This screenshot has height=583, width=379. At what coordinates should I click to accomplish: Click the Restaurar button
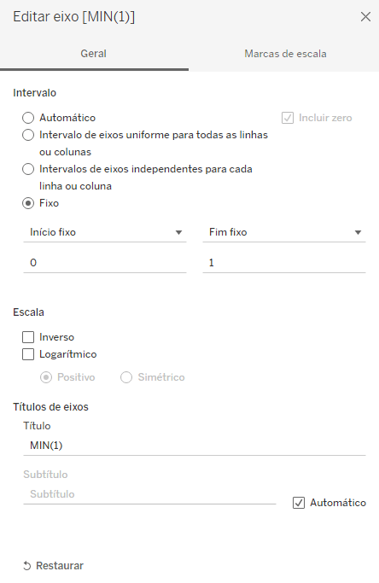click(x=53, y=566)
